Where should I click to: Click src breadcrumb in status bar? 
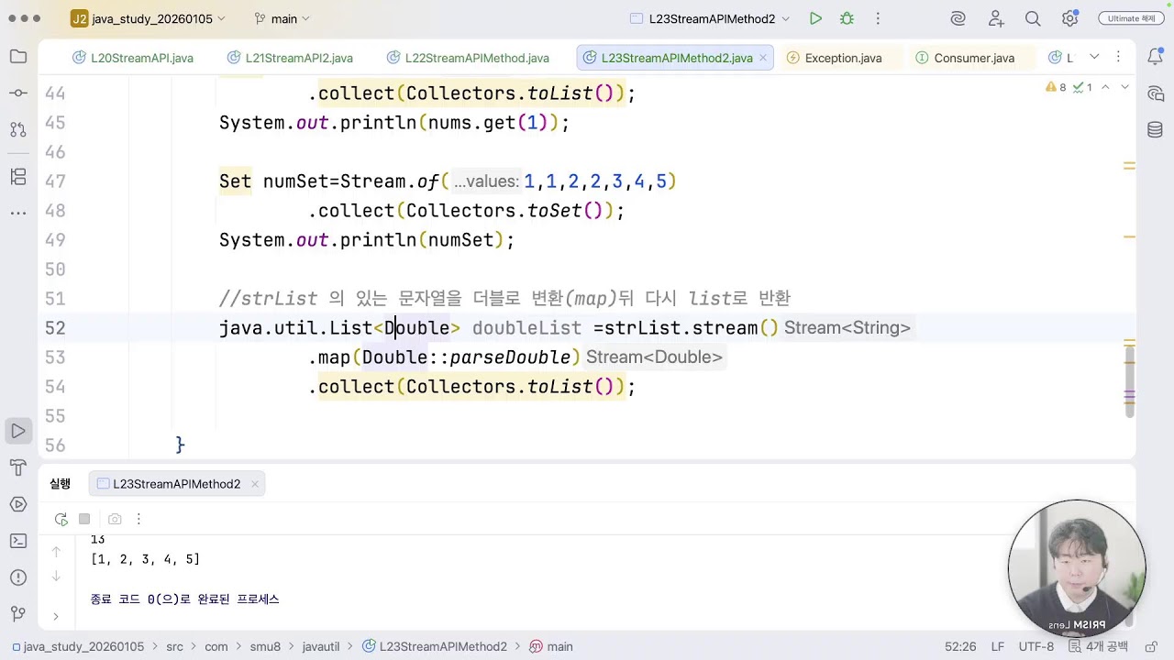click(x=174, y=646)
